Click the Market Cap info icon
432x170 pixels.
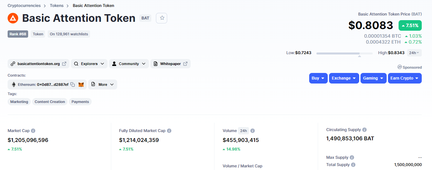[x=33, y=131]
